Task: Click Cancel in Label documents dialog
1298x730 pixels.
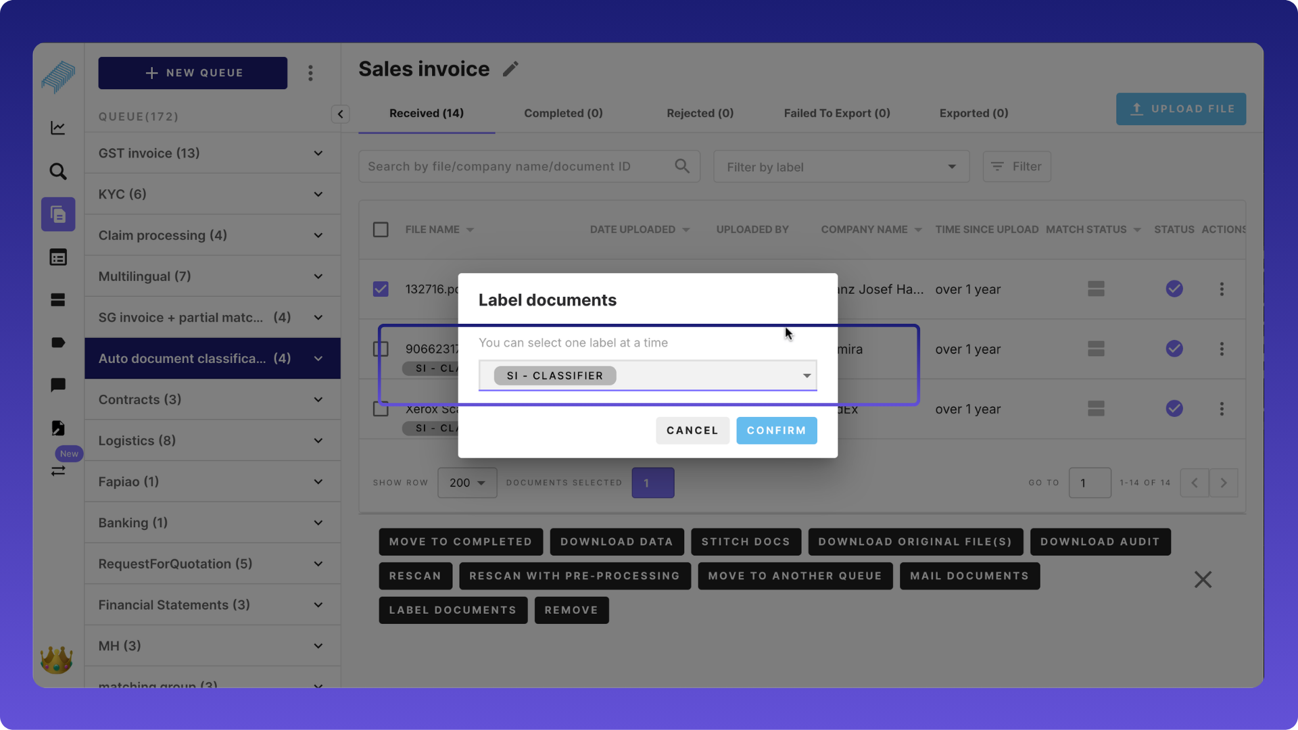Action: tap(692, 431)
